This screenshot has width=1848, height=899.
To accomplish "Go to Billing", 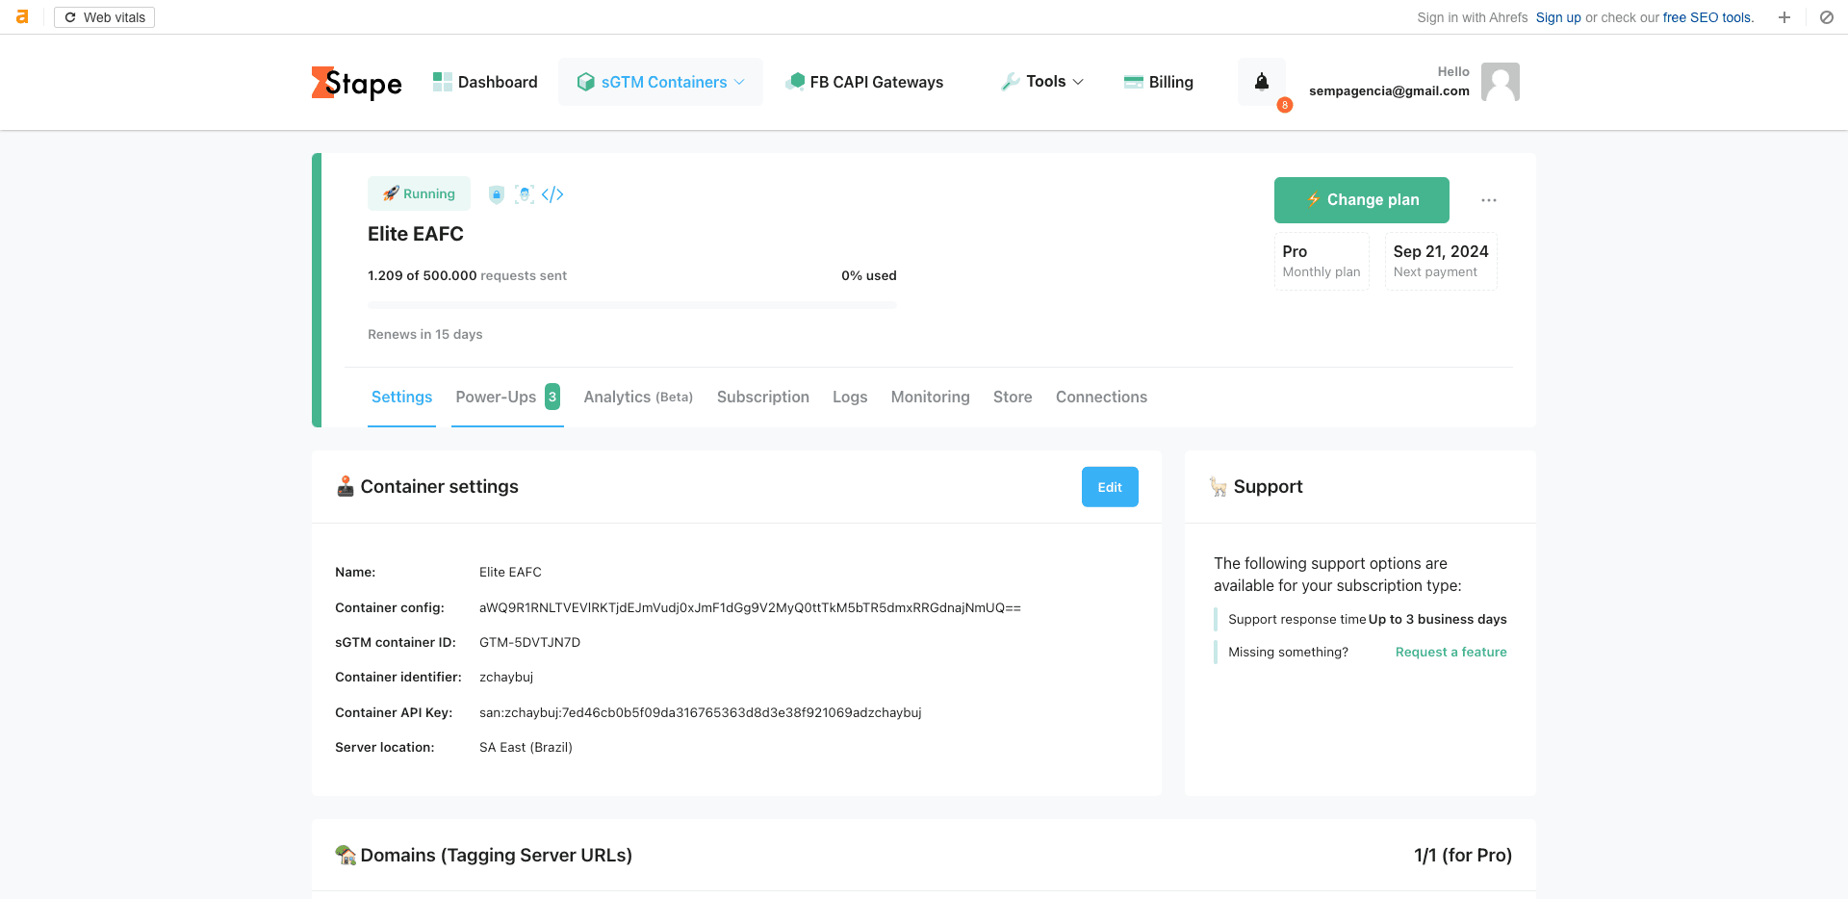I will (x=1159, y=82).
